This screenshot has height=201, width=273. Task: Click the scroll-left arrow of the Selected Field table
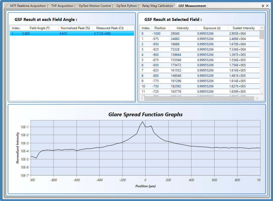click(x=142, y=99)
